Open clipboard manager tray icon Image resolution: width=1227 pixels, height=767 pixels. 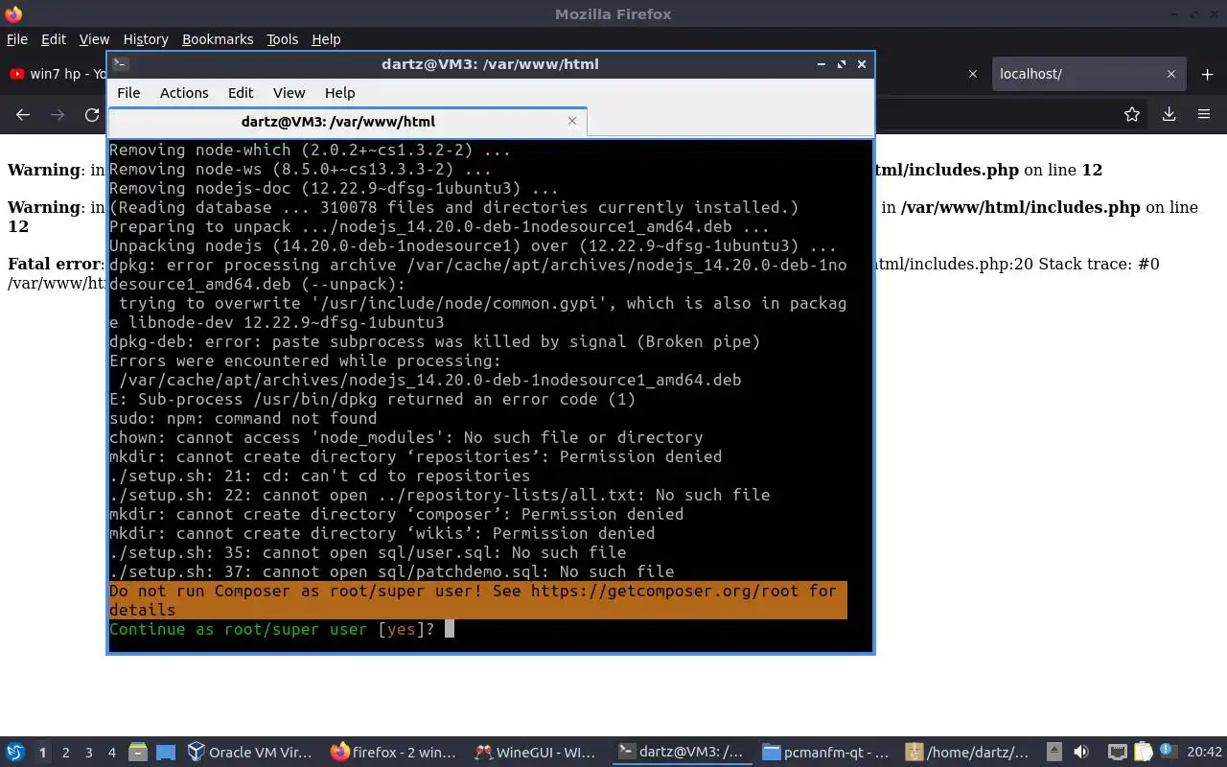pos(1143,753)
